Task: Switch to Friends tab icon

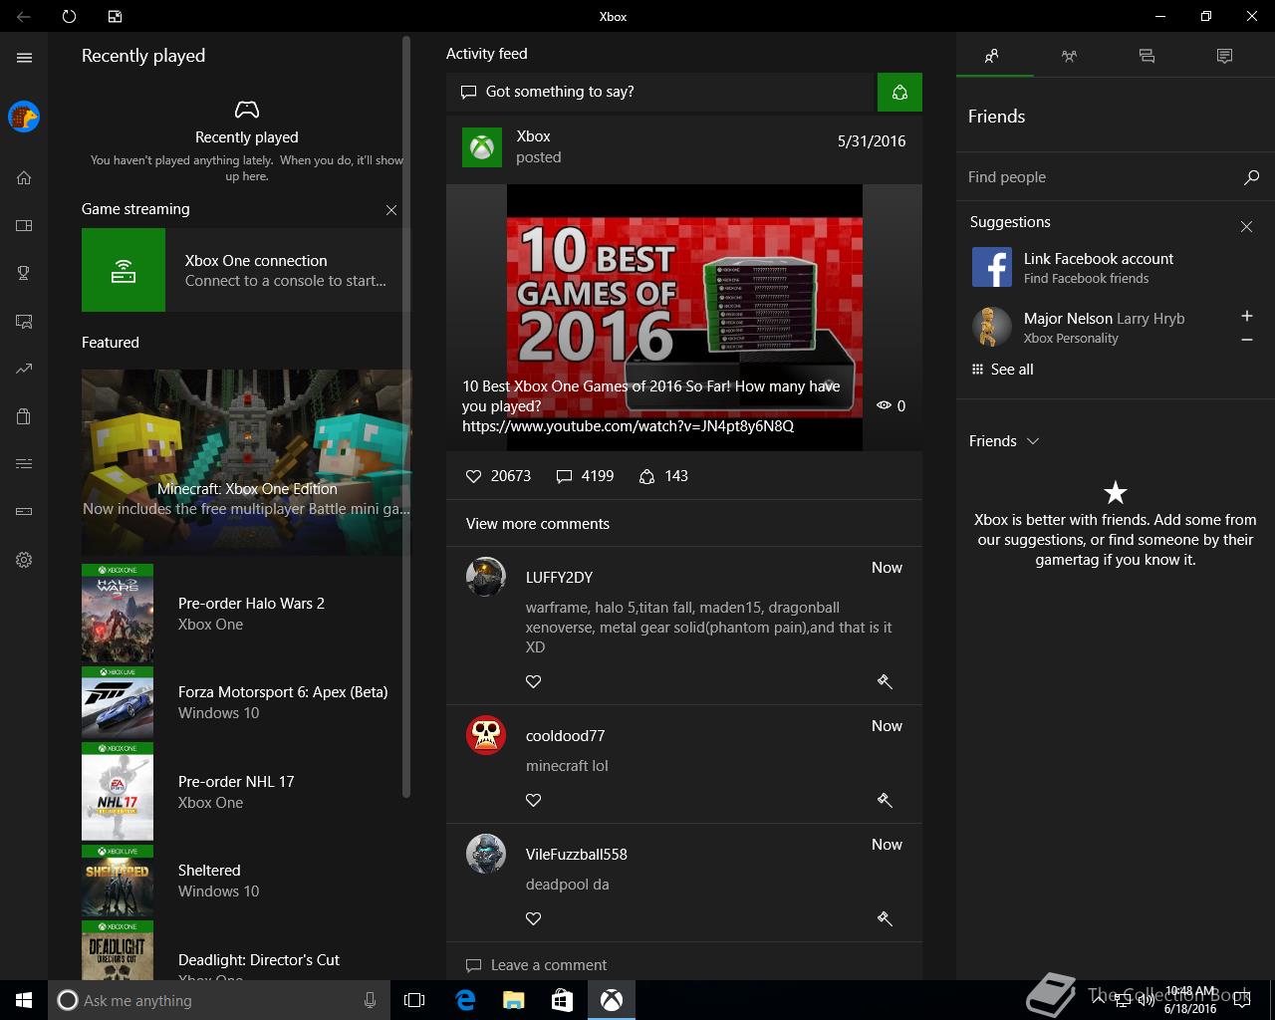Action: [x=992, y=56]
